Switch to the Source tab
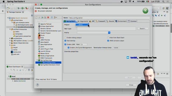 point(110,21)
